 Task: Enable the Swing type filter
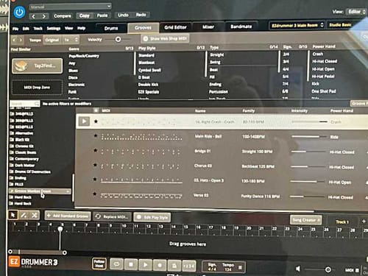point(215,62)
